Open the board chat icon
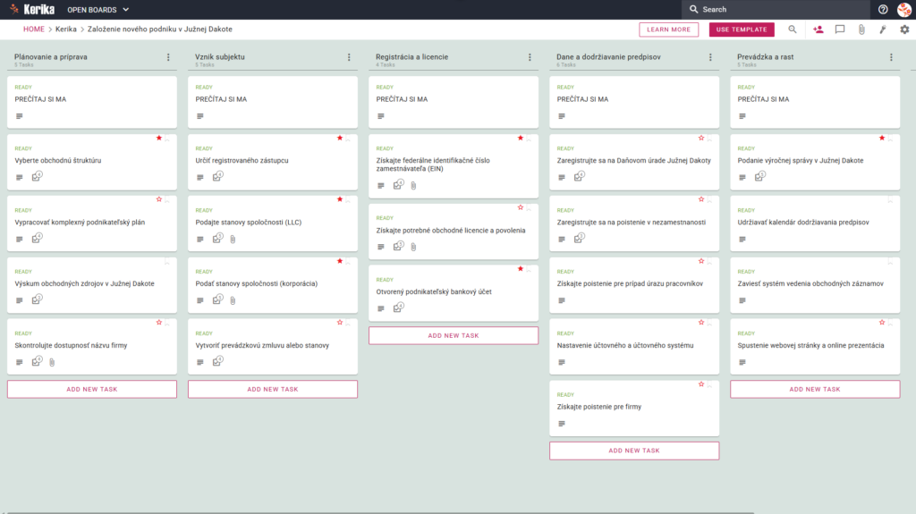Image resolution: width=916 pixels, height=514 pixels. 839,29
